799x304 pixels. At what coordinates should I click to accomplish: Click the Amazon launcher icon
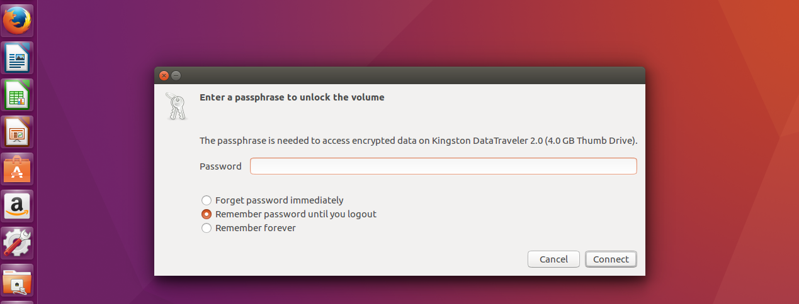pyautogui.click(x=18, y=206)
